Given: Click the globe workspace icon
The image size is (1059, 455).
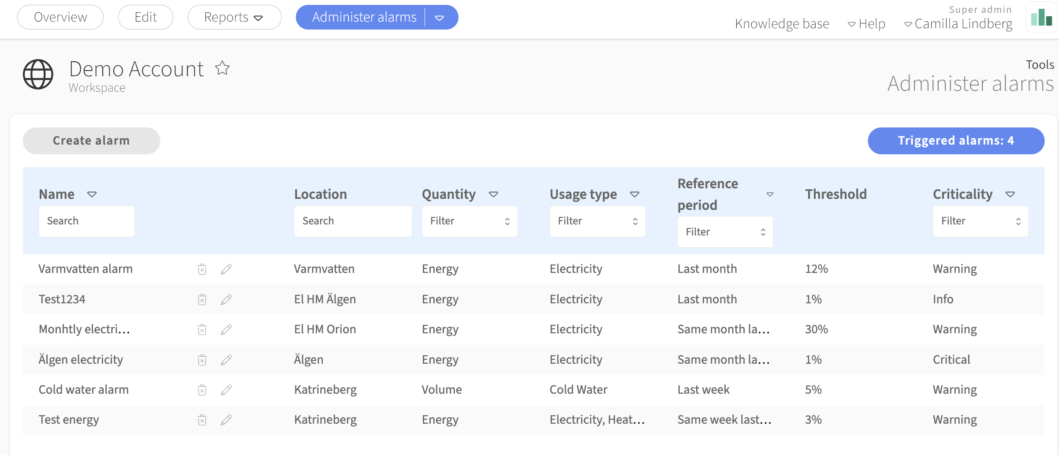Looking at the screenshot, I should (38, 74).
